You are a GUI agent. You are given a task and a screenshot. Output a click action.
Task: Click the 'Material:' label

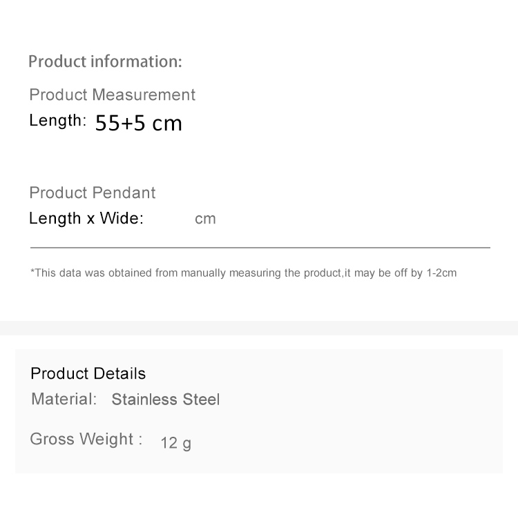[x=64, y=399]
